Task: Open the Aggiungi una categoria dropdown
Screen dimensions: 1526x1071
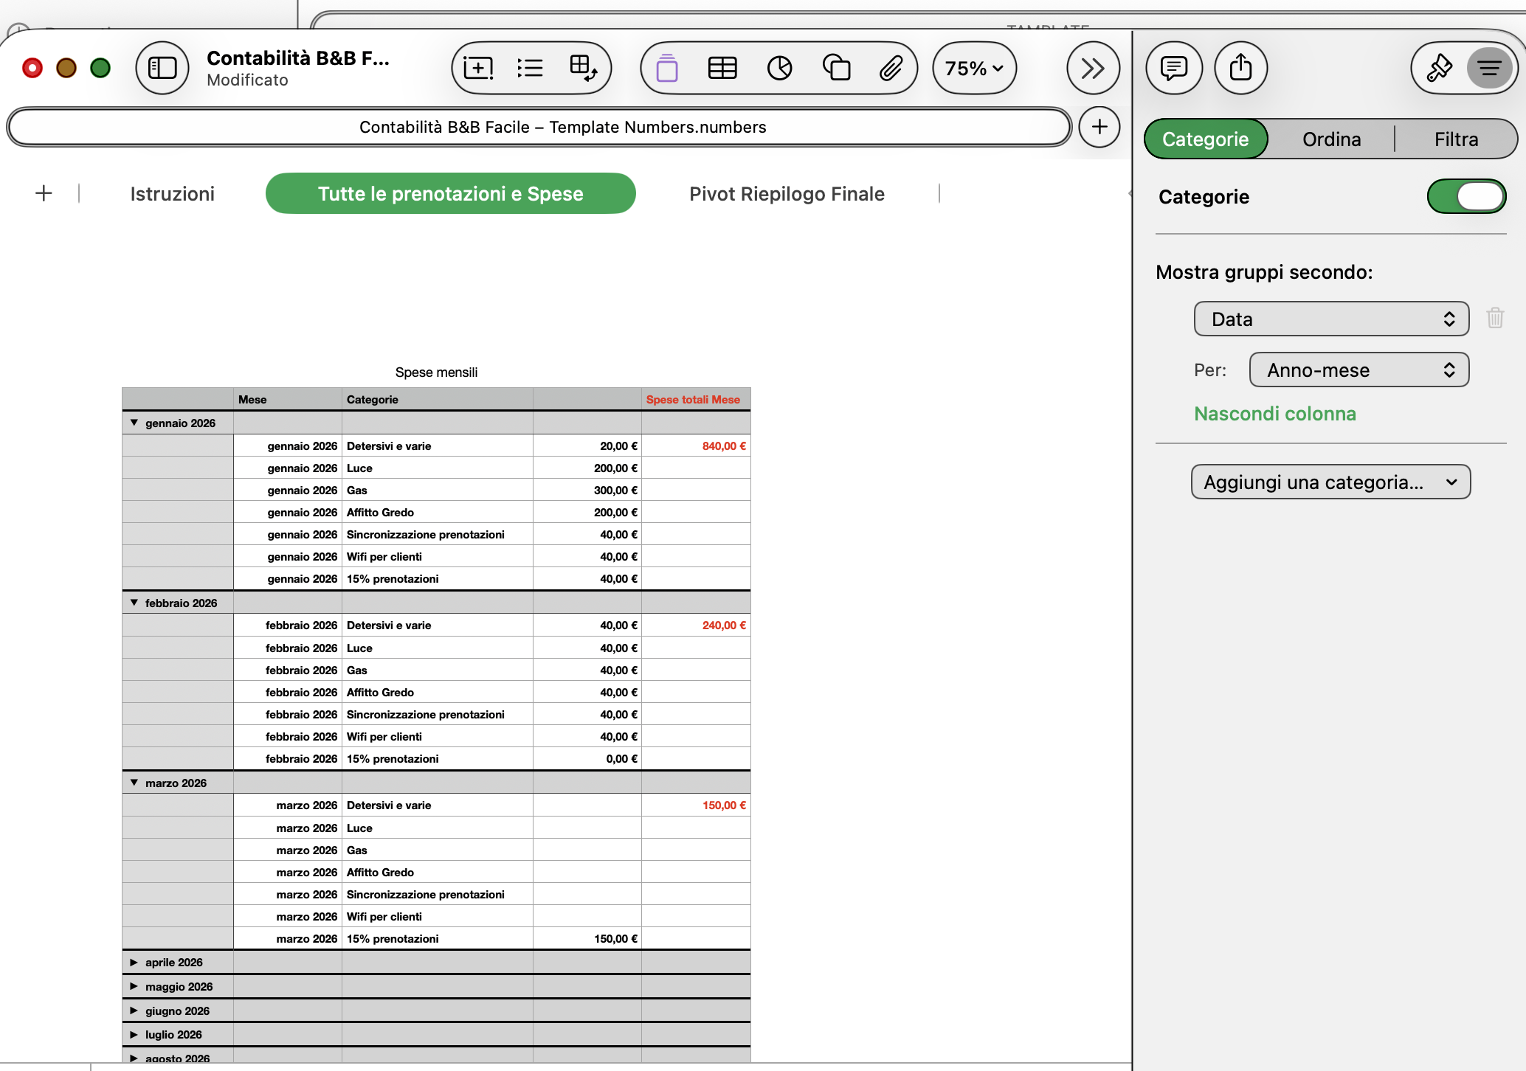Action: pyautogui.click(x=1330, y=482)
